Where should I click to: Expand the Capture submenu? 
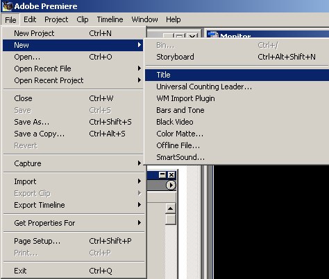[x=73, y=163]
